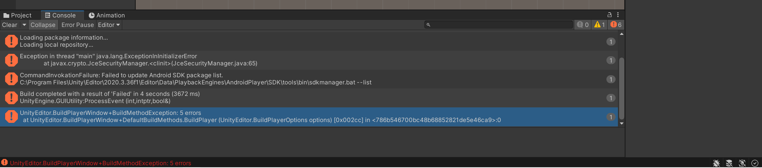Open the Console three-dot options menu

click(618, 15)
